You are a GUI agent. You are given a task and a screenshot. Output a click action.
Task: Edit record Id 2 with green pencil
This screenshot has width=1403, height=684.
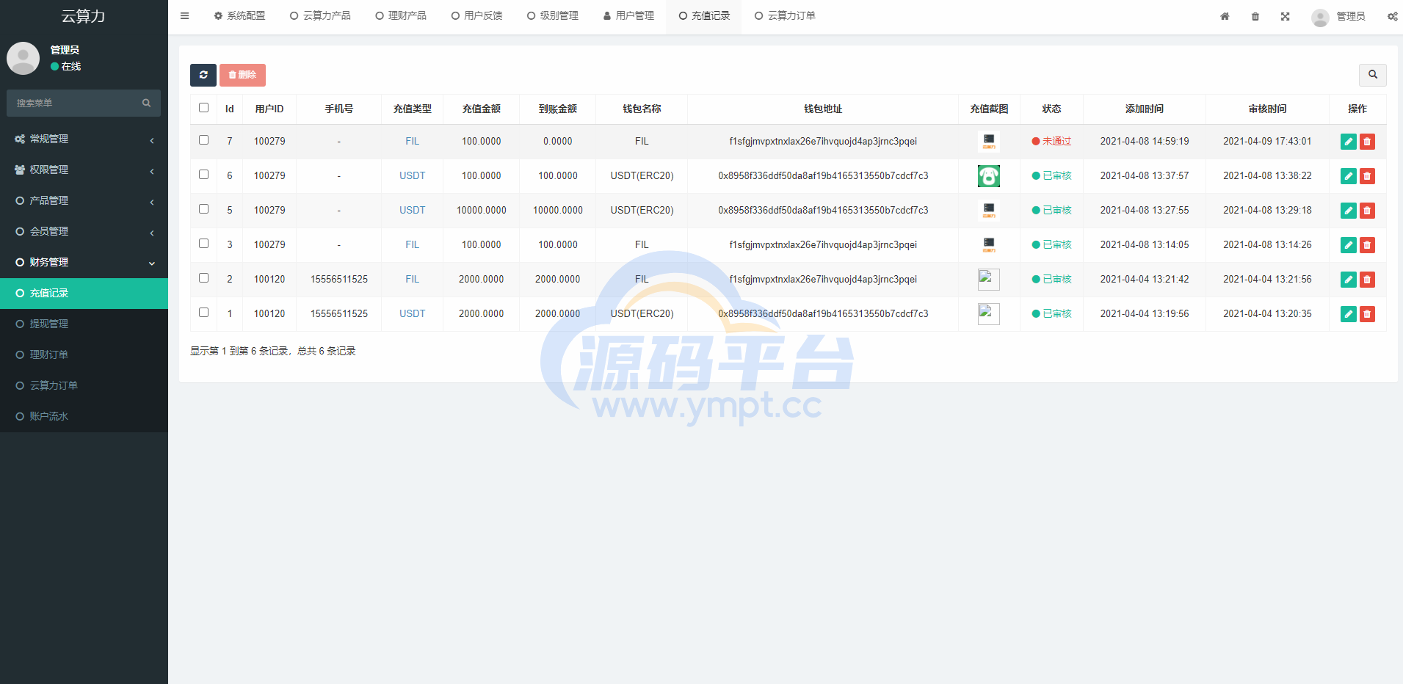pos(1349,280)
